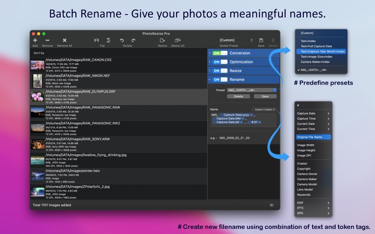The width and height of the screenshot is (375, 234).
Task: Select the RAW_SONY.ARW file row
Action: (119, 145)
